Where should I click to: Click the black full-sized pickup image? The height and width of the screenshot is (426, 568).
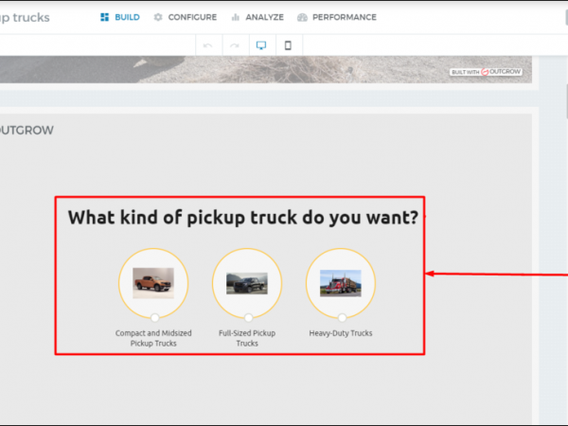pyautogui.click(x=247, y=282)
